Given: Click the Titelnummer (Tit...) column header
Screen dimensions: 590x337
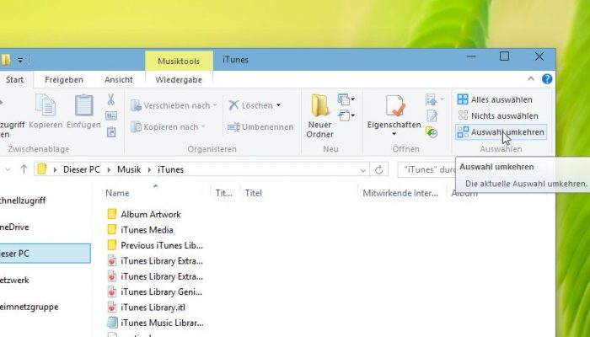Looking at the screenshot, I should (224, 193).
